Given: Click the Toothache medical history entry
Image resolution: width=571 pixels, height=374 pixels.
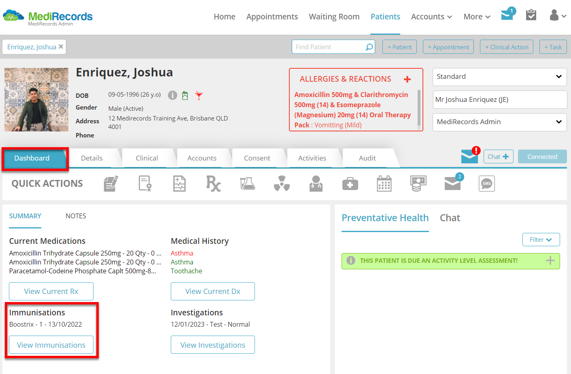Looking at the screenshot, I should point(186,271).
